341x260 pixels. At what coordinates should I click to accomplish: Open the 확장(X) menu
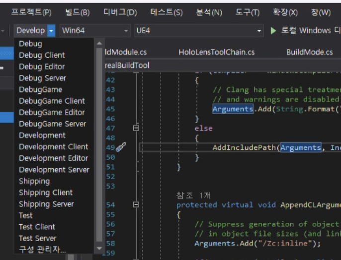285,12
